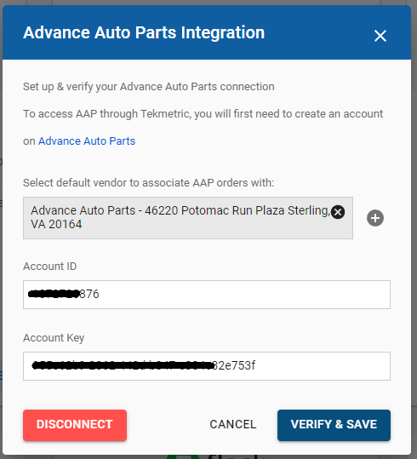Close the Advance Auto Parts Integration dialog

click(380, 36)
